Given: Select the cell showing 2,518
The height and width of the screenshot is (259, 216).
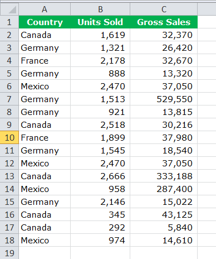Looking at the screenshot, I should (100, 124).
